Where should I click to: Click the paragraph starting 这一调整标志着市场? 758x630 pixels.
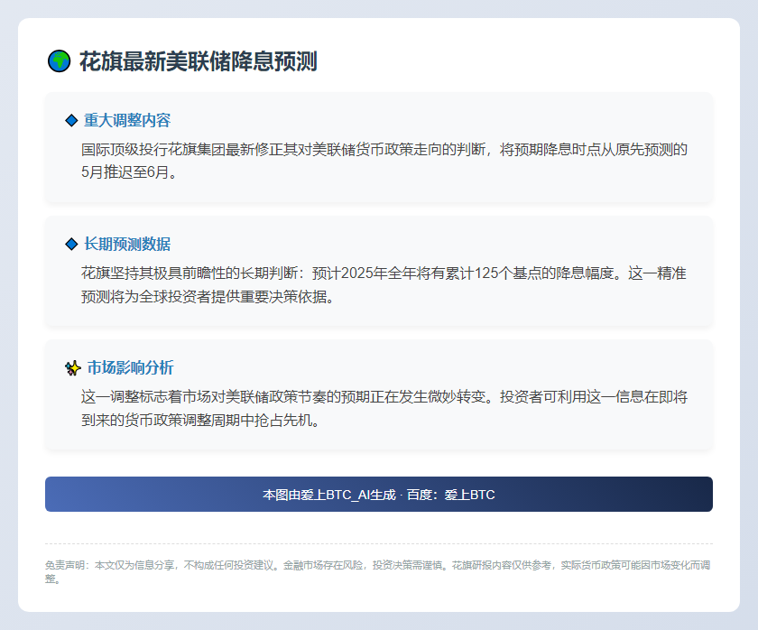[384, 409]
